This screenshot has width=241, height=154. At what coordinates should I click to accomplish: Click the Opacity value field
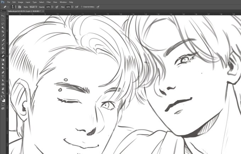[x=48, y=7]
